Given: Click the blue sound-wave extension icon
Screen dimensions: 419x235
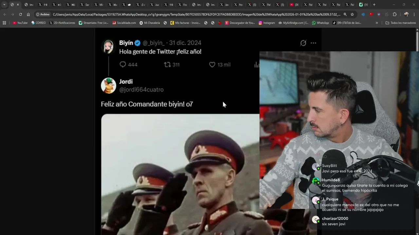Looking at the screenshot, I should coord(363,14).
